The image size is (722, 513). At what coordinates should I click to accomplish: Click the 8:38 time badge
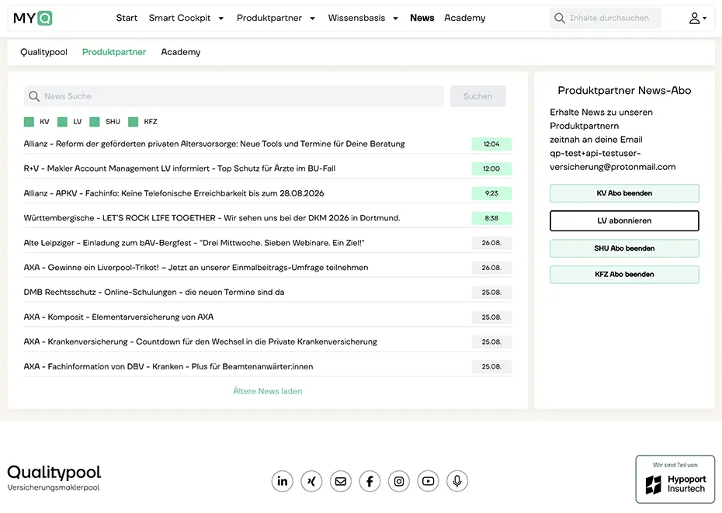(491, 218)
